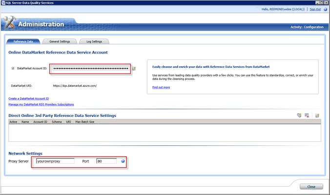Open the General Settings tab
330x195 pixels.
tap(60, 41)
